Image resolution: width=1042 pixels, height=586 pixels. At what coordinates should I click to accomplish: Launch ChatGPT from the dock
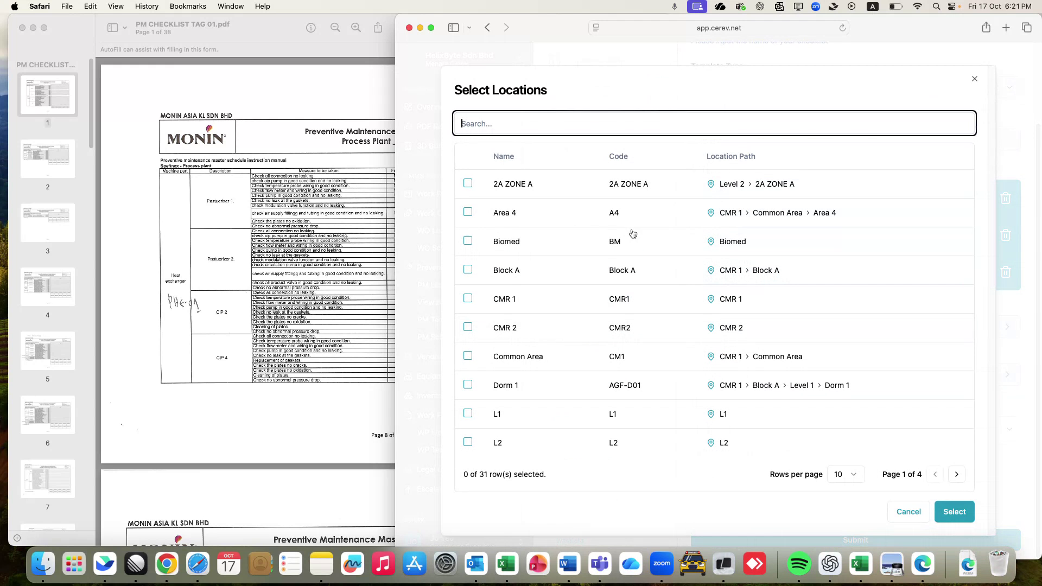click(830, 564)
